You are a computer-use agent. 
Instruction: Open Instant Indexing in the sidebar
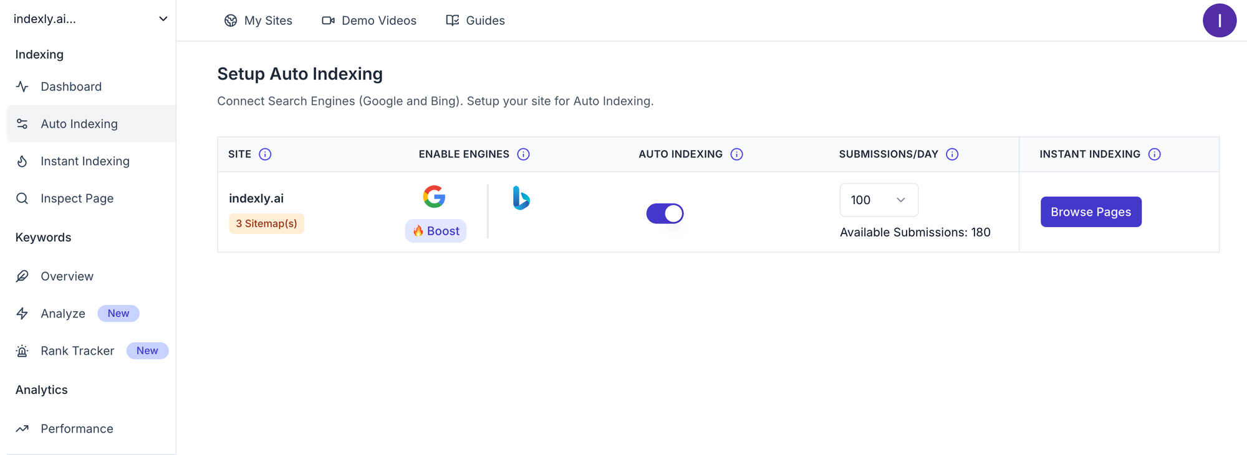pos(91,161)
